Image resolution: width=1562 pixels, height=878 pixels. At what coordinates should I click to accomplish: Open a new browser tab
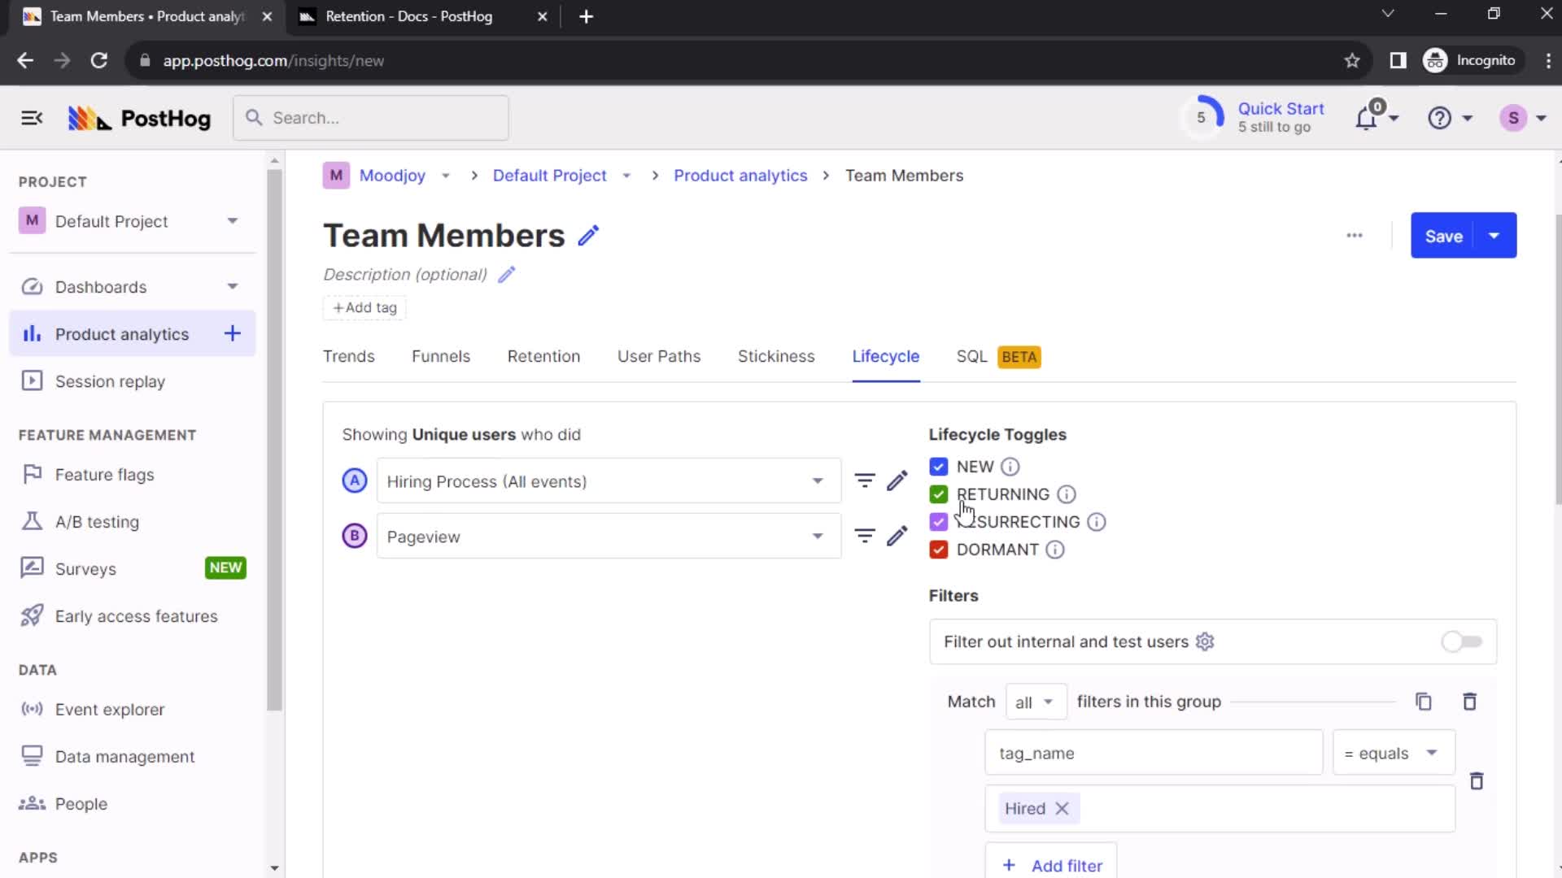tap(586, 16)
